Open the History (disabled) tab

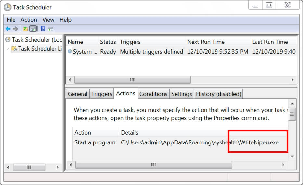coord(218,94)
